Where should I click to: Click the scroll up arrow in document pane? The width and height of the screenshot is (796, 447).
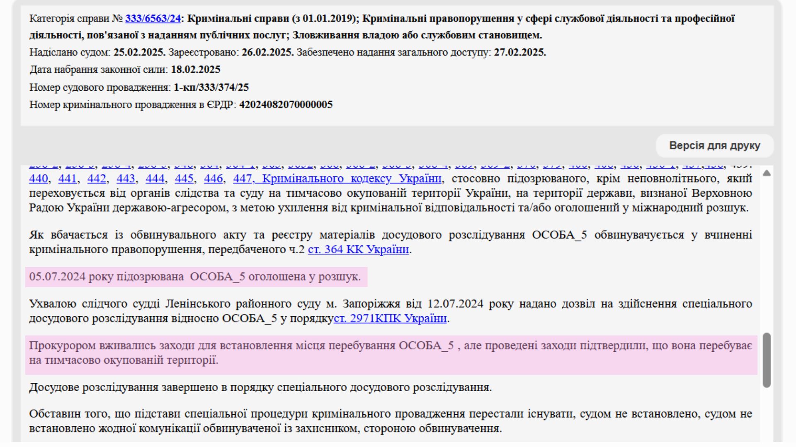[767, 173]
